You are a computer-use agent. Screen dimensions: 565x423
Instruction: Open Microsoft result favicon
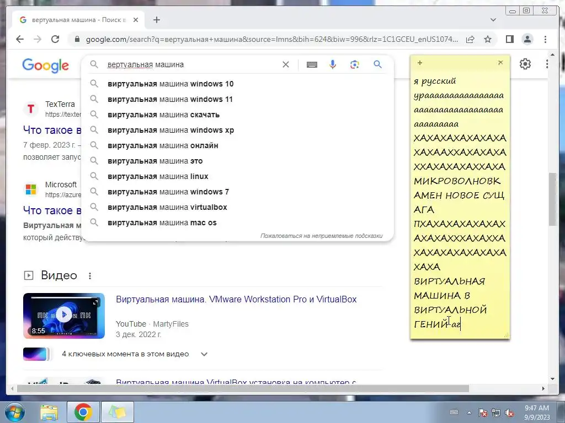[x=31, y=189]
